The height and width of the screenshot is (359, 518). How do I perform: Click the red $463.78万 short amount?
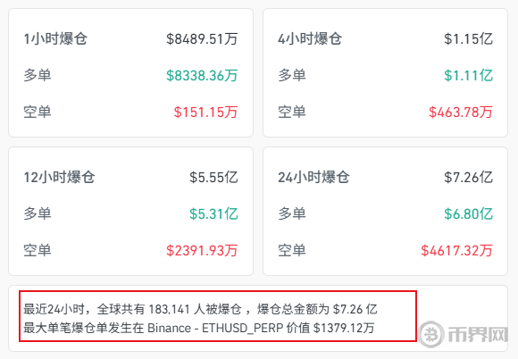[461, 113]
